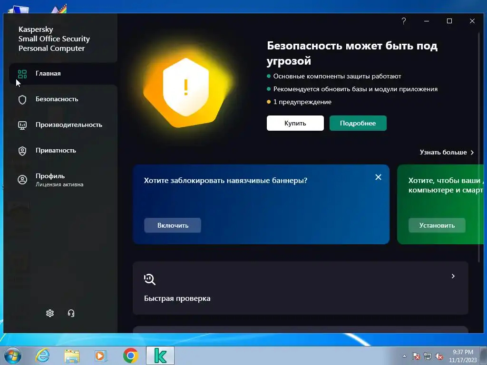This screenshot has height=365, width=487.
Task: Launch Google Chrome from the taskbar
Action: click(130, 355)
